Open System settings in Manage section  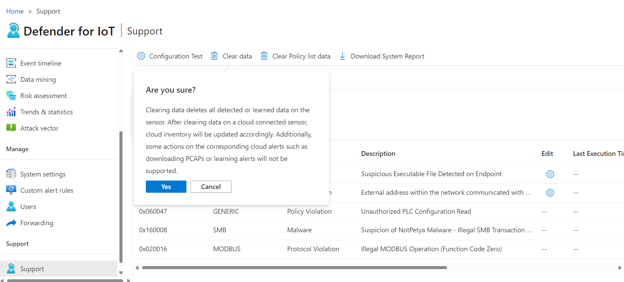[43, 174]
